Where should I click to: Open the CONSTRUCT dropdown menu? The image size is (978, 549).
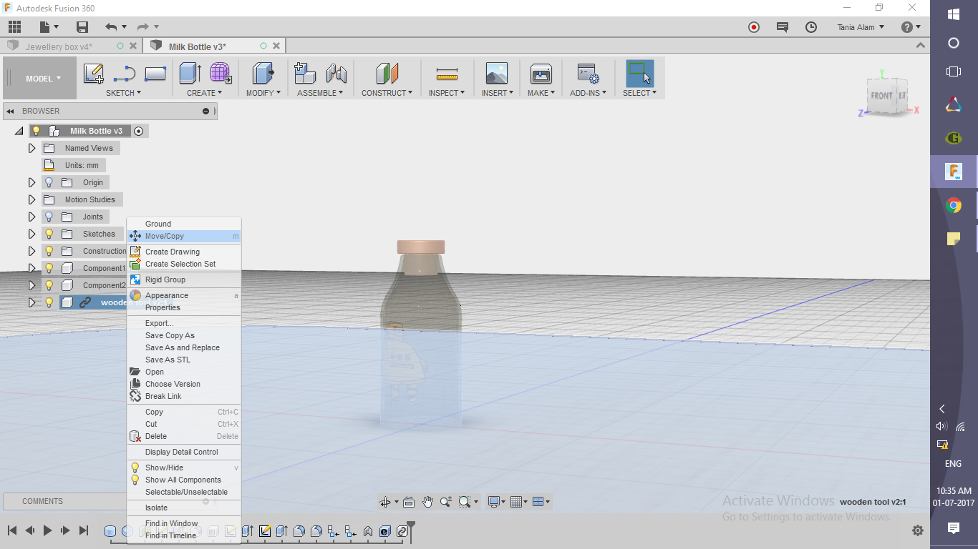point(387,93)
